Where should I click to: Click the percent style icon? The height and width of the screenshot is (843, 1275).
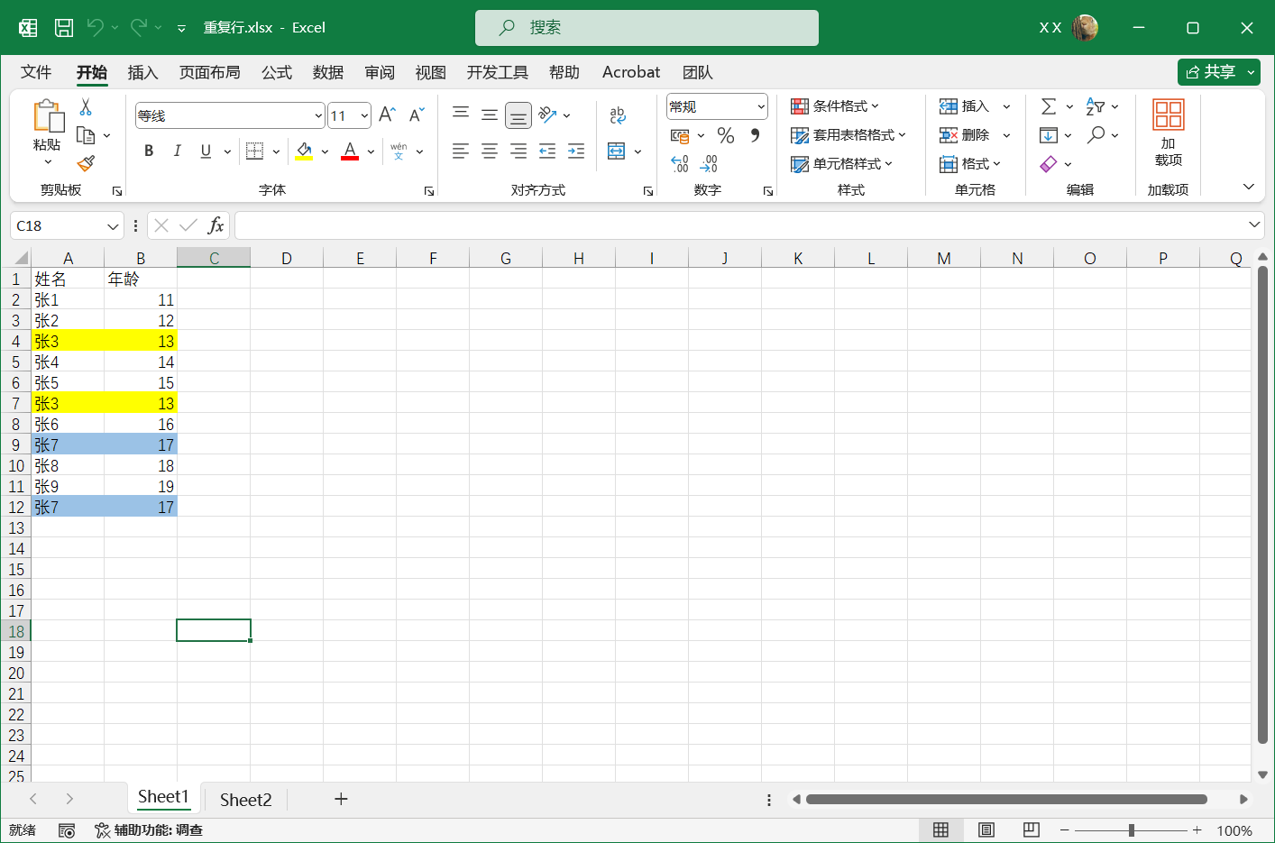[725, 135]
